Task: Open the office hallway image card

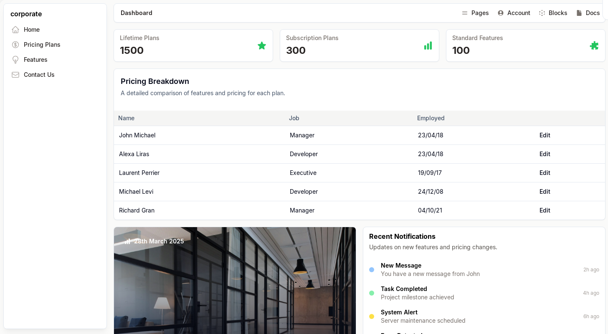Action: click(235, 288)
